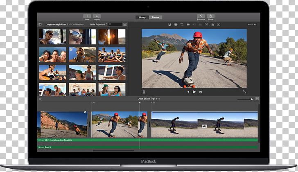The width and height of the screenshot is (298, 172).
Task: Select the three friends selfie thumbnail
Action: pos(53,55)
